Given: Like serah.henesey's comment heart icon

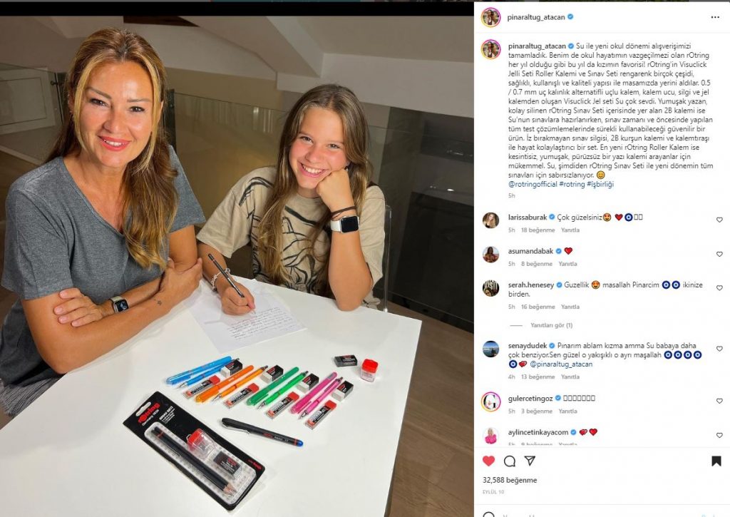Looking at the screenshot, I should [x=719, y=288].
